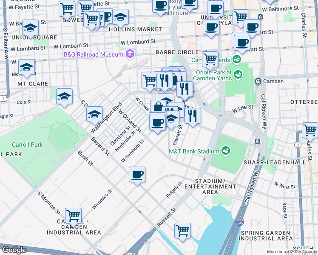Select the school marker at Union Square
Viewport: 318px width, 255px height.
click(x=31, y=28)
